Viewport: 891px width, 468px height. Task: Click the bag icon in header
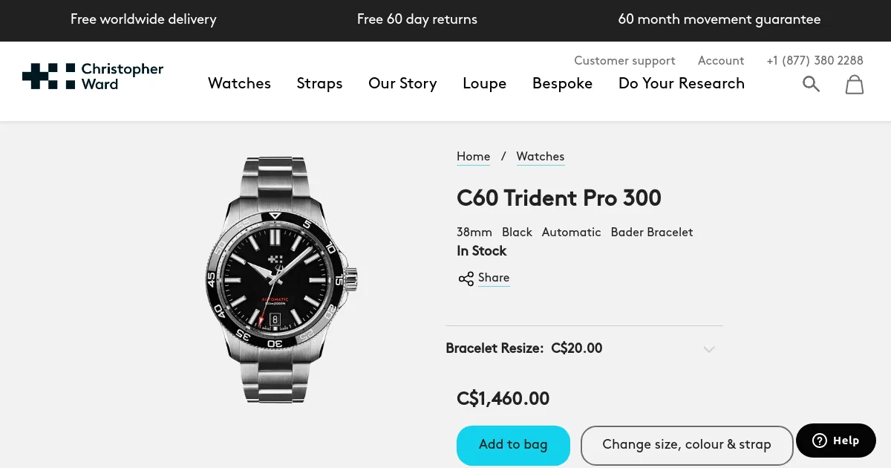(854, 84)
